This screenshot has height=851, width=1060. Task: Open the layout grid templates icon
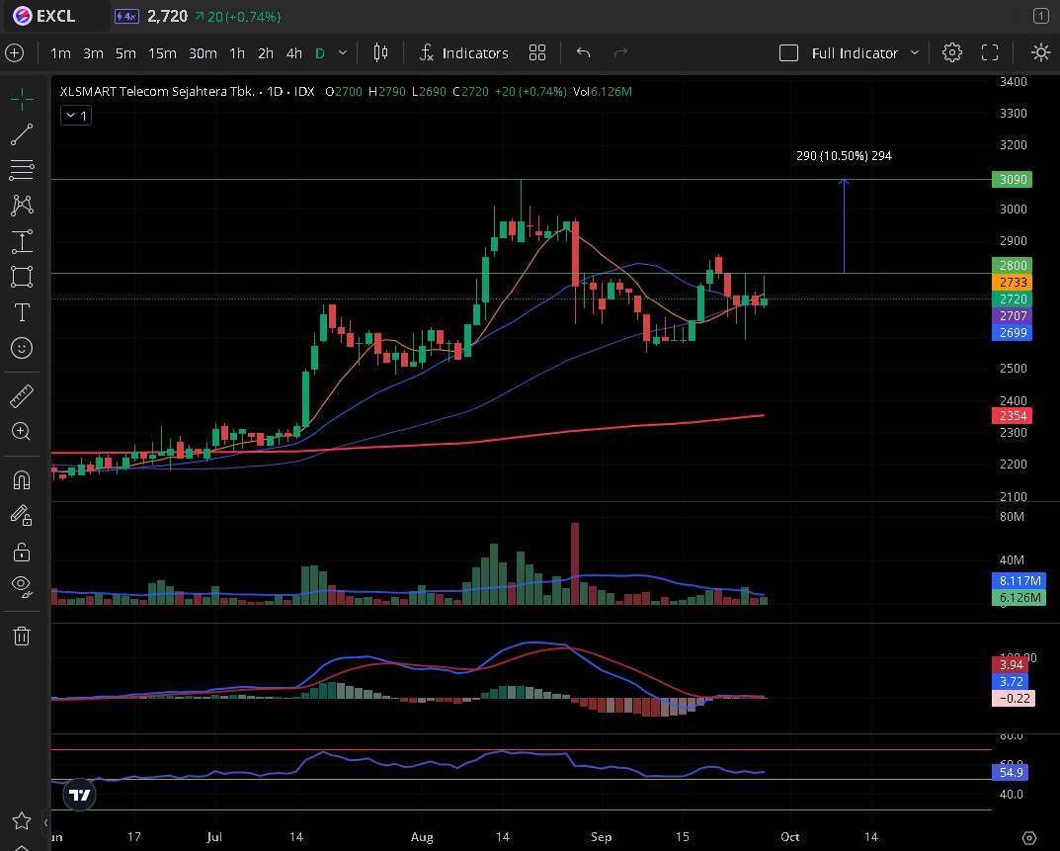pyautogui.click(x=537, y=52)
